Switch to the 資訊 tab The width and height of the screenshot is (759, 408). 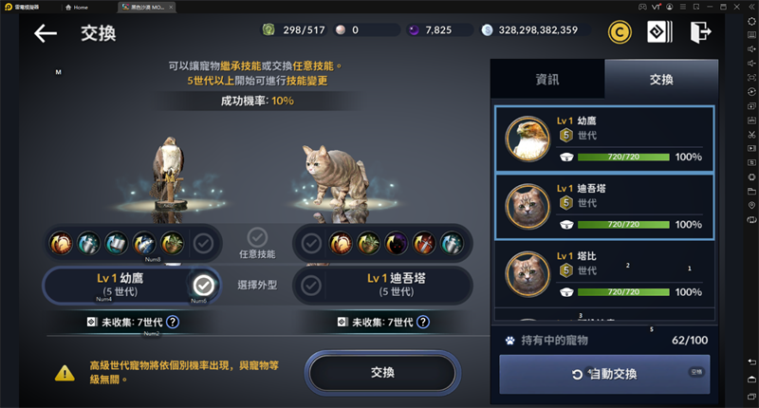coord(547,80)
